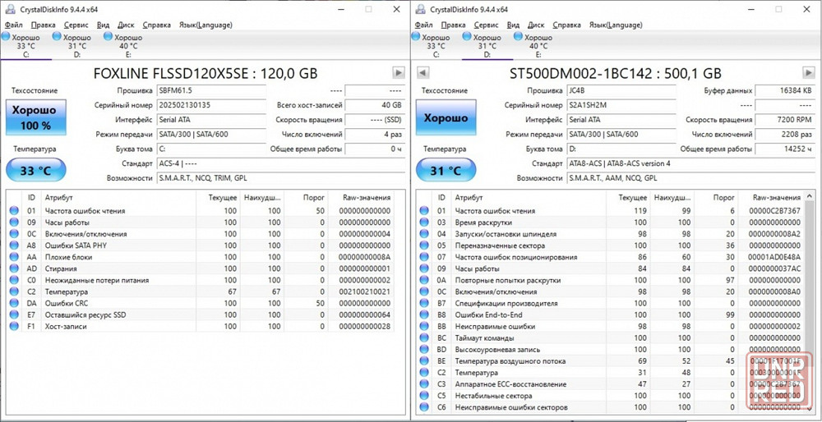This screenshot has height=422, width=822.
Task: Click buffer size field 16384 KB
Action: 785,90
